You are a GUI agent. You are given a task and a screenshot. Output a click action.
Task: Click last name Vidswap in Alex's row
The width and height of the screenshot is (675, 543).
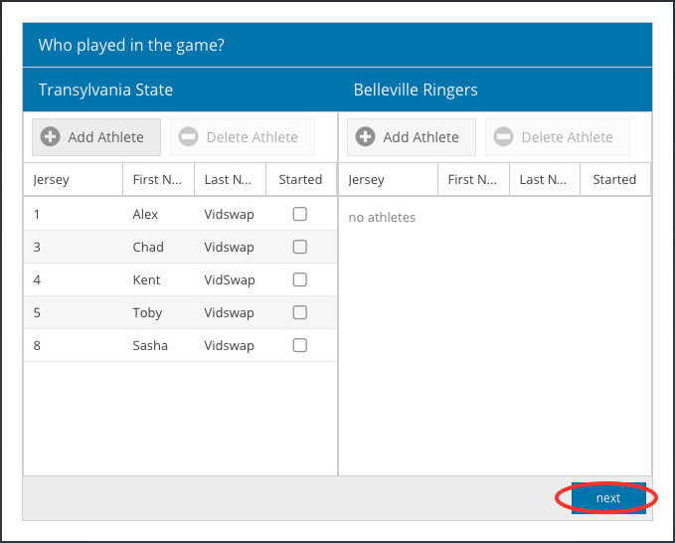coord(229,215)
